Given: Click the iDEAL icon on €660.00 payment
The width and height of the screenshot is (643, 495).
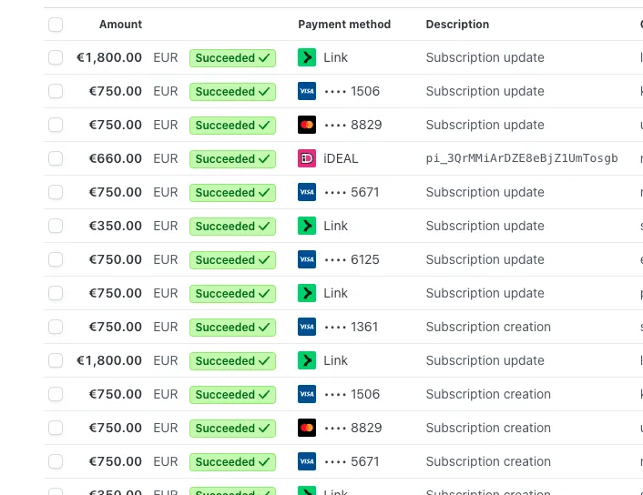Looking at the screenshot, I should click(x=307, y=158).
